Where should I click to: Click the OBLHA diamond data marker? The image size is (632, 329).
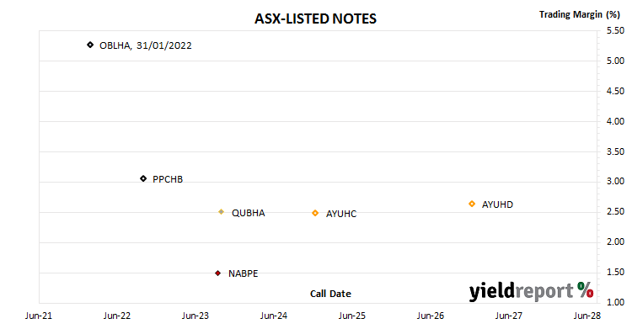tap(90, 45)
